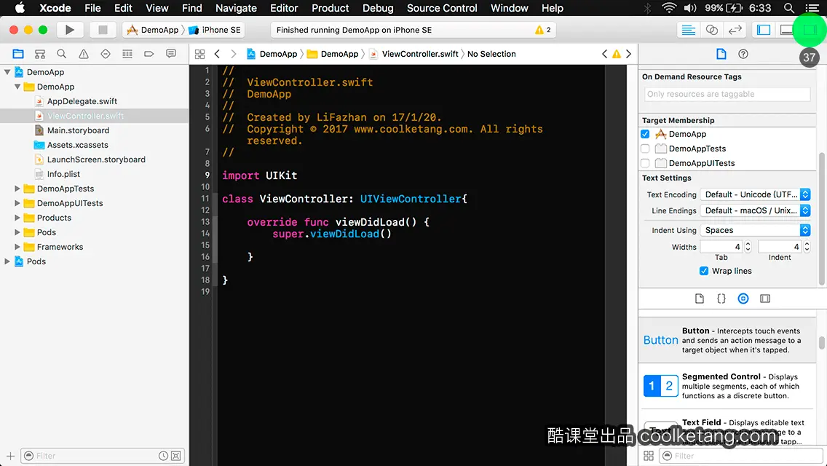The width and height of the screenshot is (827, 466).
Task: Uncheck DemoApp target membership
Action: pos(645,134)
